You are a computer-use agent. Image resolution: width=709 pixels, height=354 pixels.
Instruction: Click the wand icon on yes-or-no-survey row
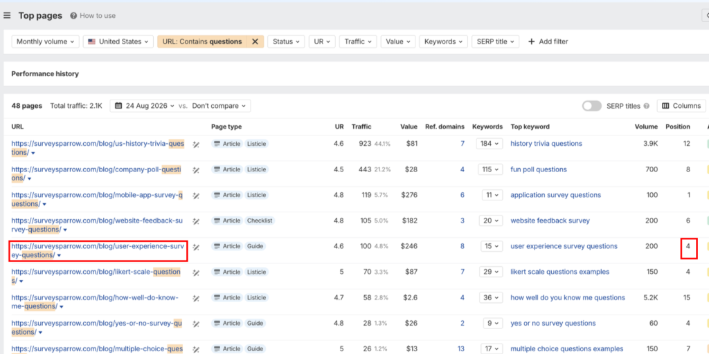click(196, 324)
